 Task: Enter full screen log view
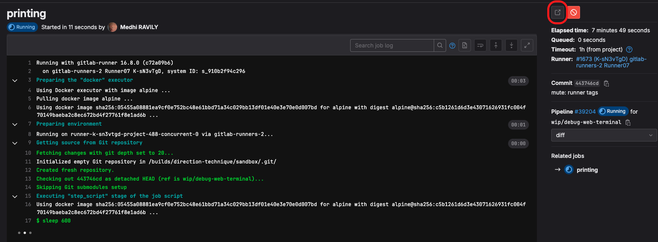point(527,45)
